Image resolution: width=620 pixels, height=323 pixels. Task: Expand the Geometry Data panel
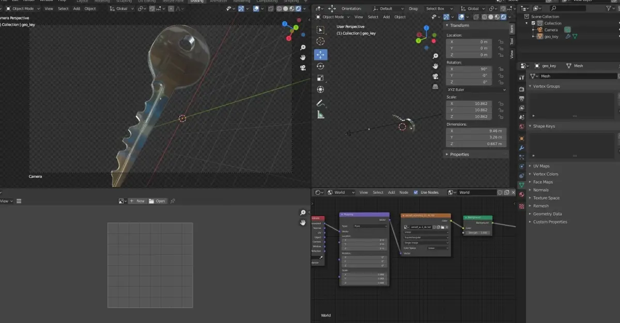(548, 214)
